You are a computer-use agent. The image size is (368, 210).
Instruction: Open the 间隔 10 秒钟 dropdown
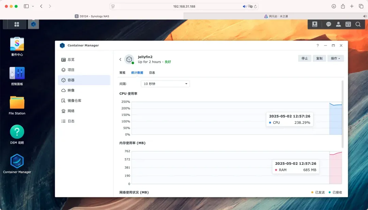(x=165, y=84)
